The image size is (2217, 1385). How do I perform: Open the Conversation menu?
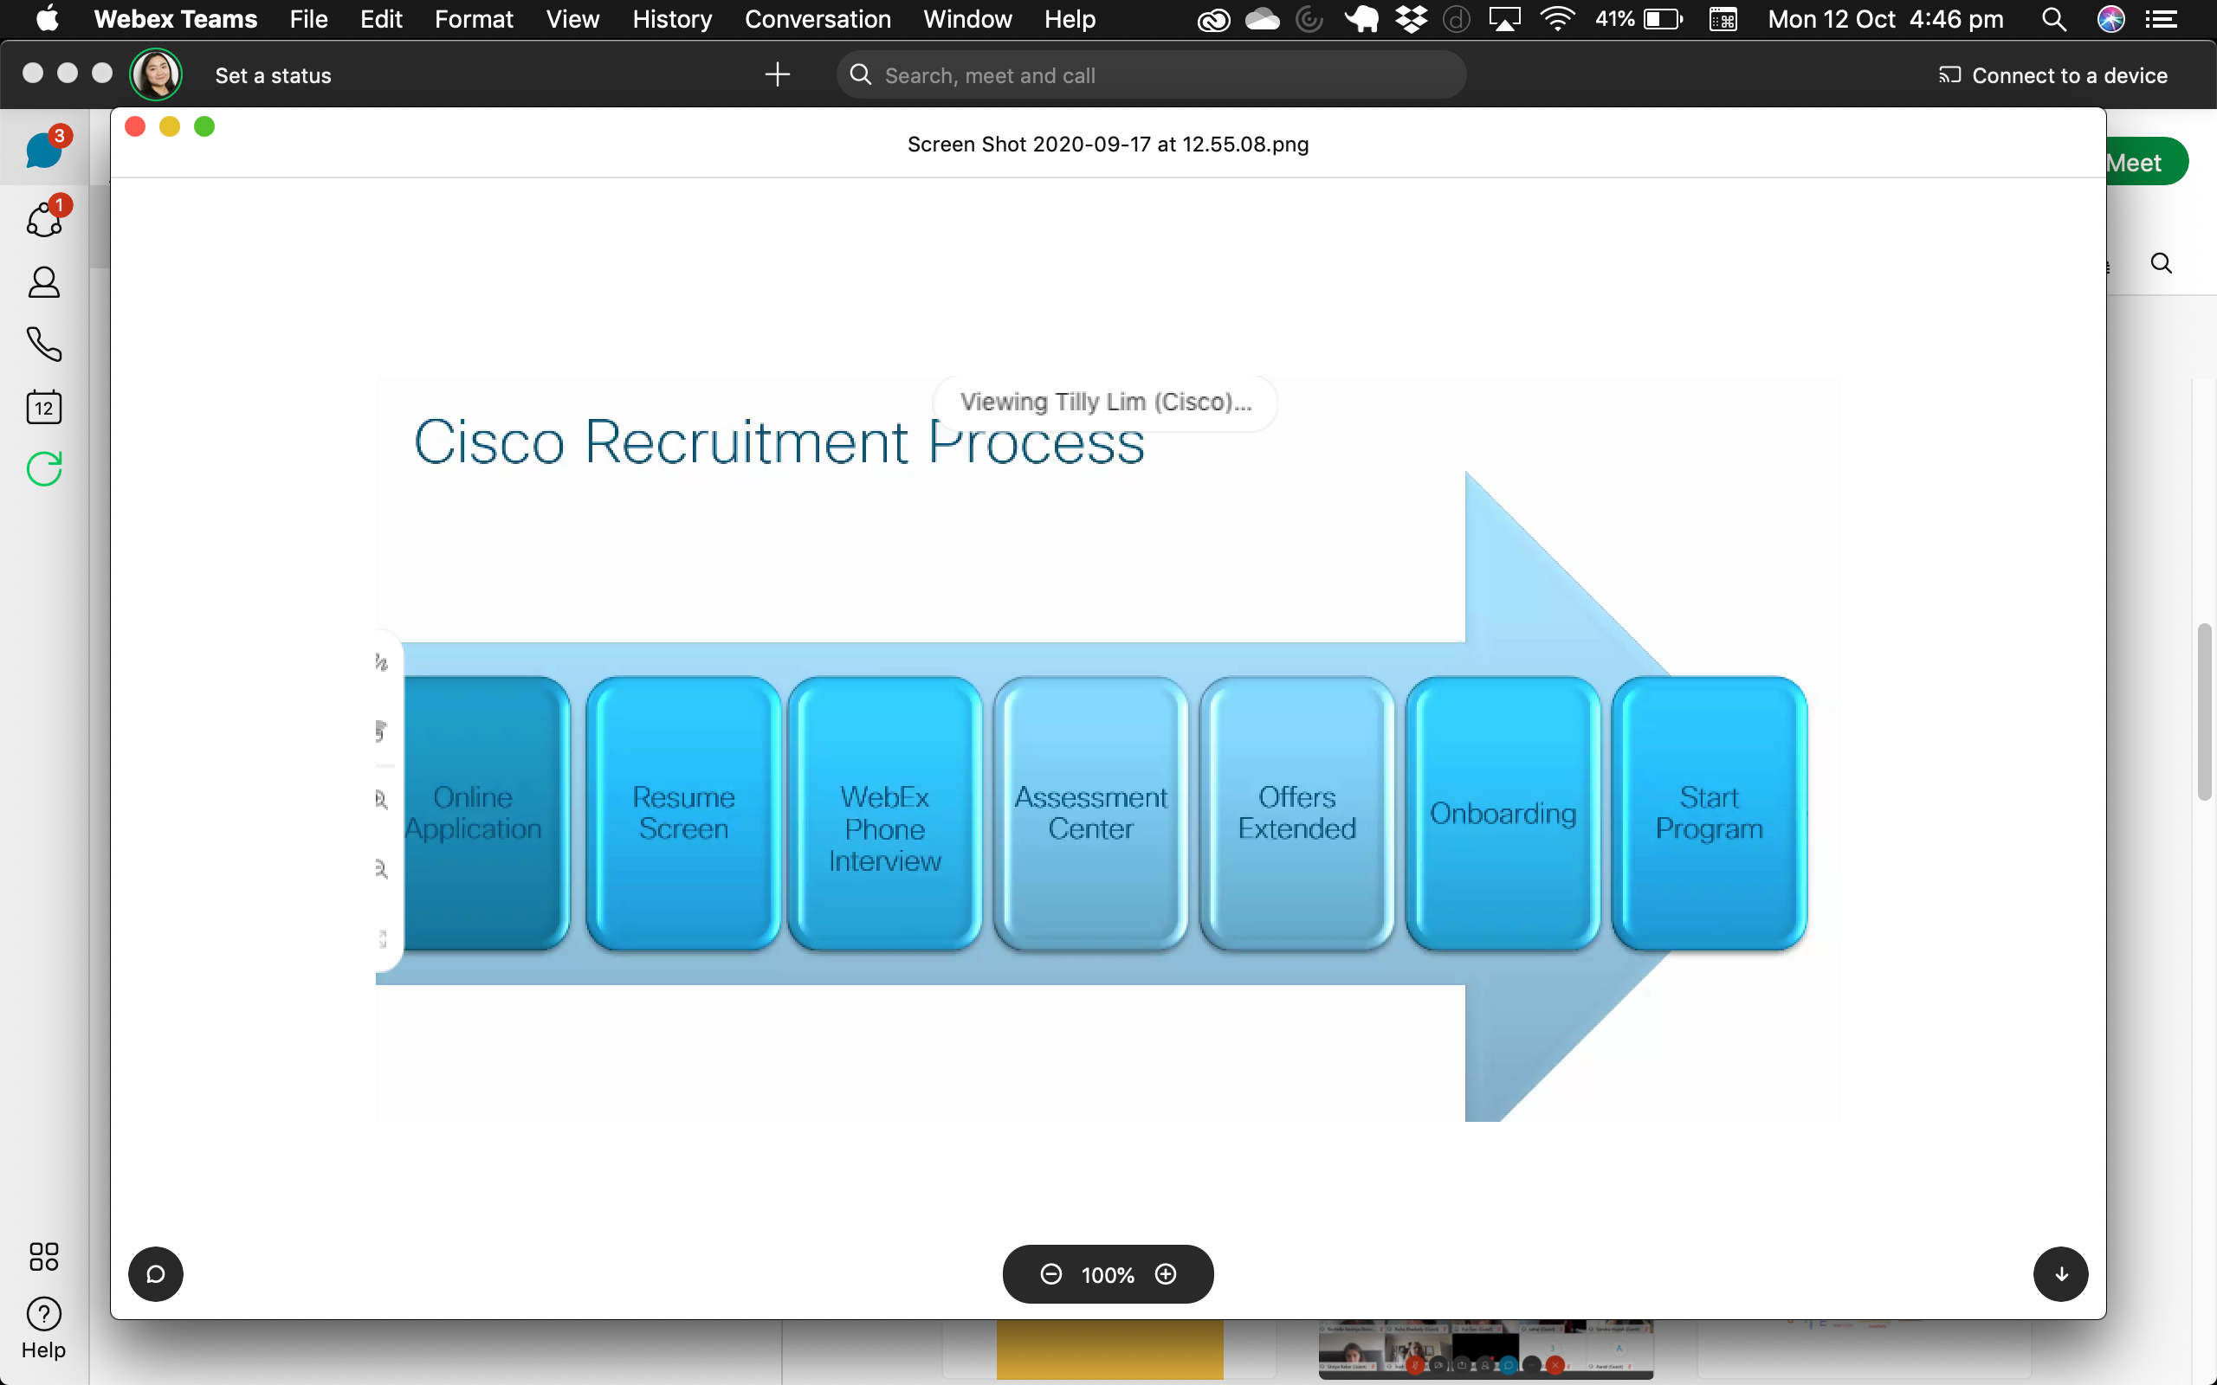[x=818, y=19]
